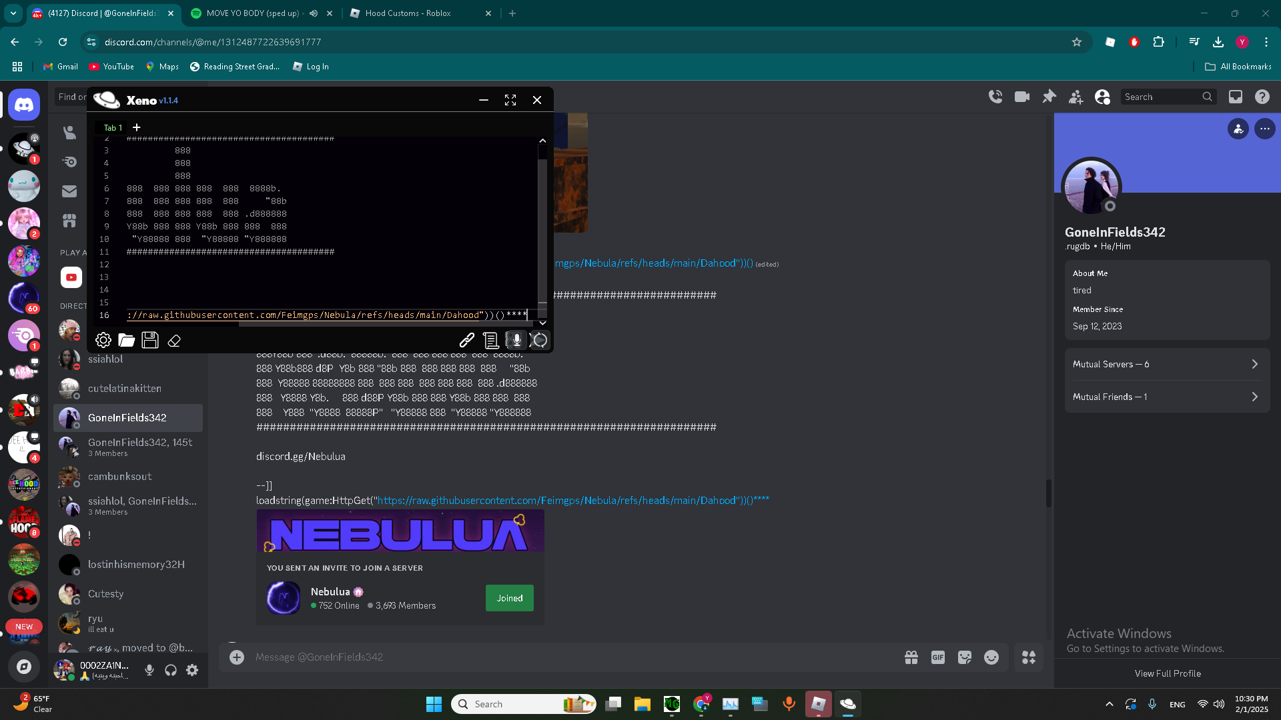Show hidden system tray icons
Viewport: 1281px width, 720px height.
pyautogui.click(x=1109, y=704)
